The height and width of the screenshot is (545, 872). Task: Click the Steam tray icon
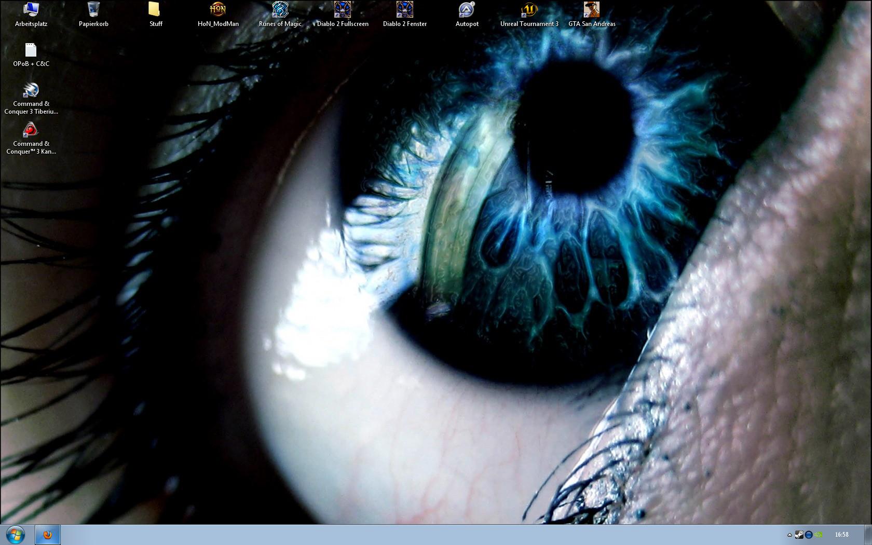799,535
